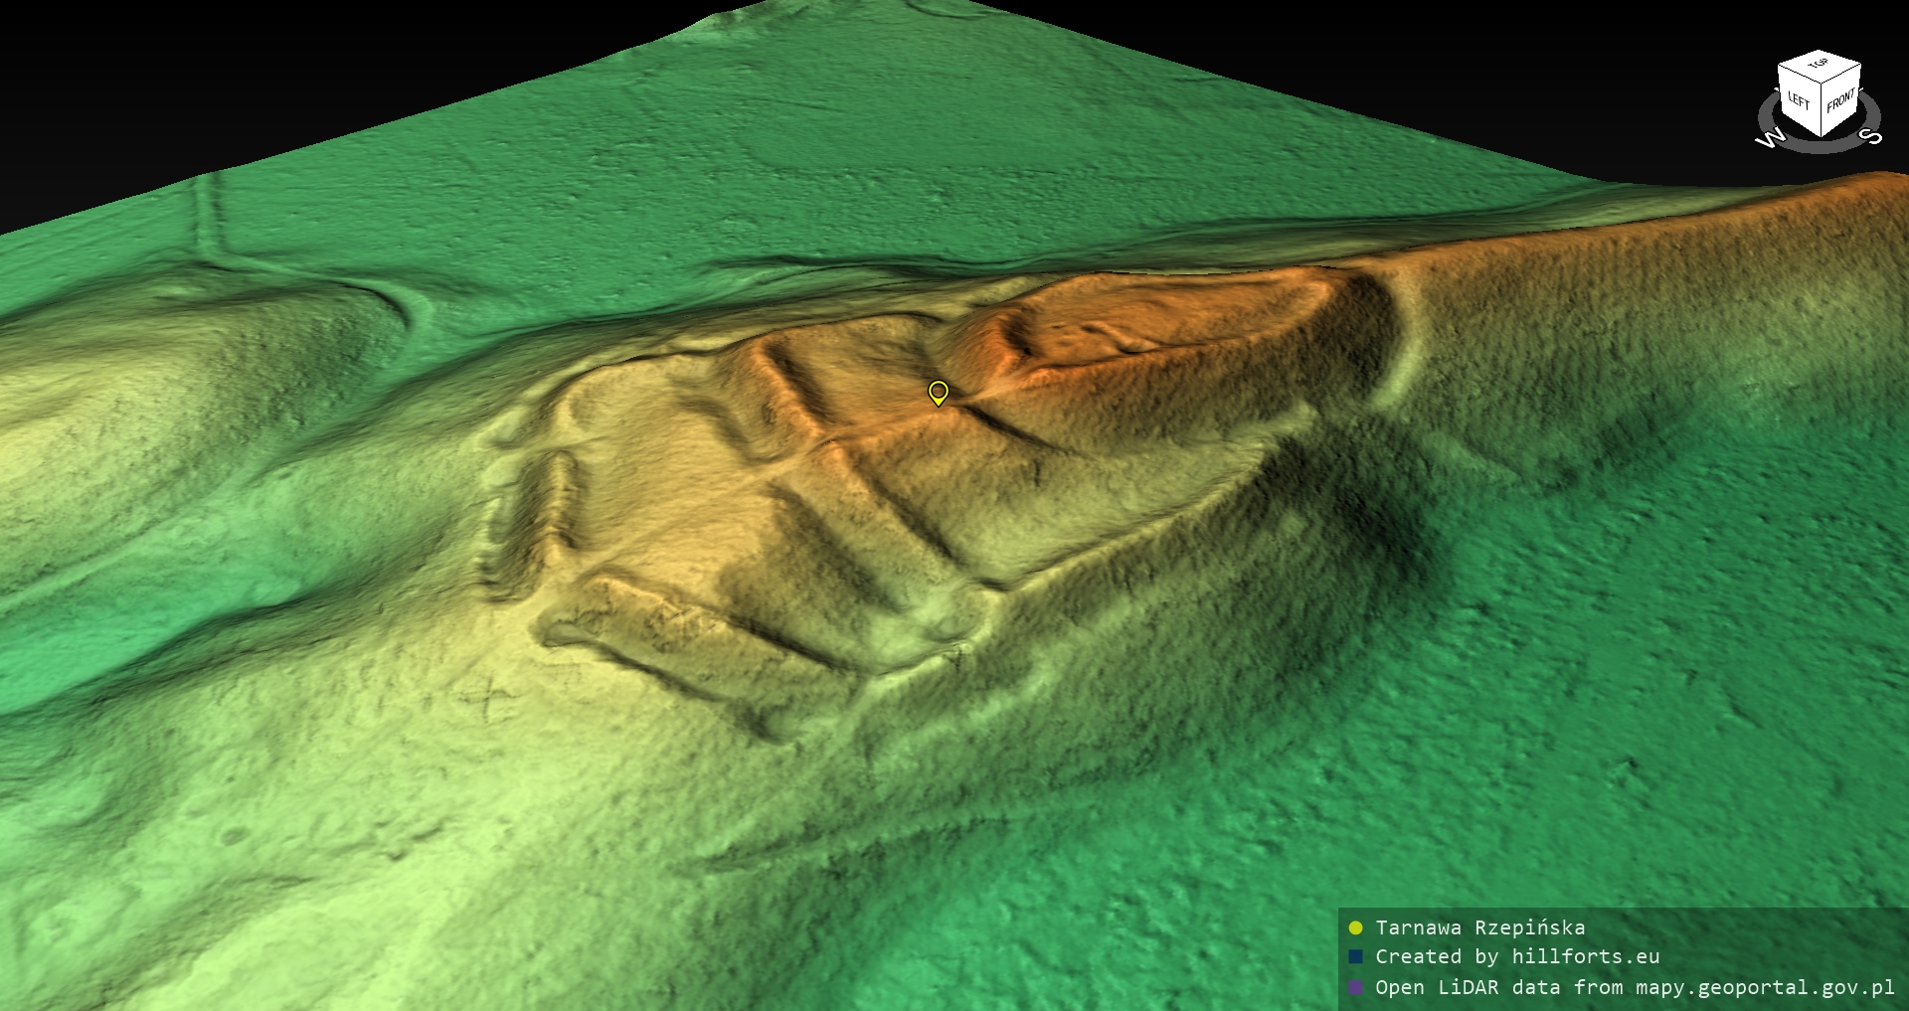Click the purple square in the legend
Screen dimensions: 1909x1011
pyautogui.click(x=1355, y=988)
